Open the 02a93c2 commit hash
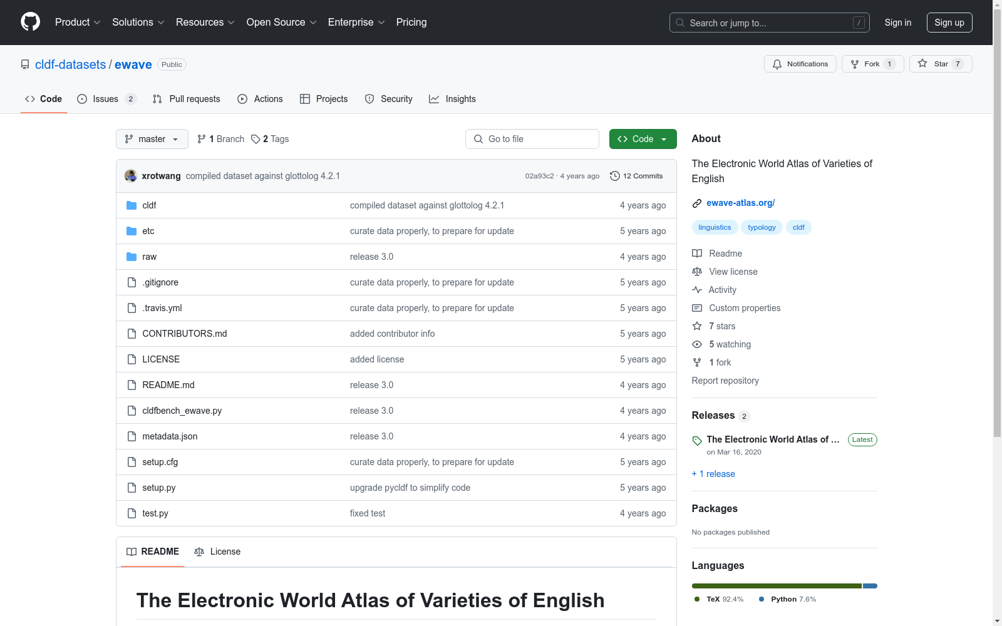 pyautogui.click(x=539, y=176)
